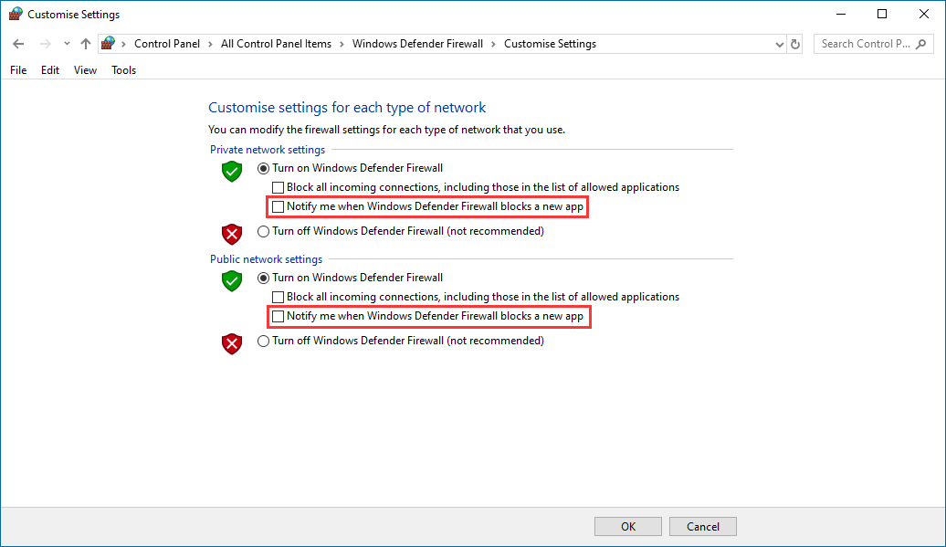Tick Public network block all incoming connections

click(x=279, y=297)
